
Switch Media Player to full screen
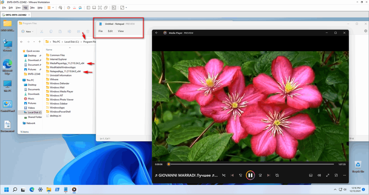[x=328, y=175]
